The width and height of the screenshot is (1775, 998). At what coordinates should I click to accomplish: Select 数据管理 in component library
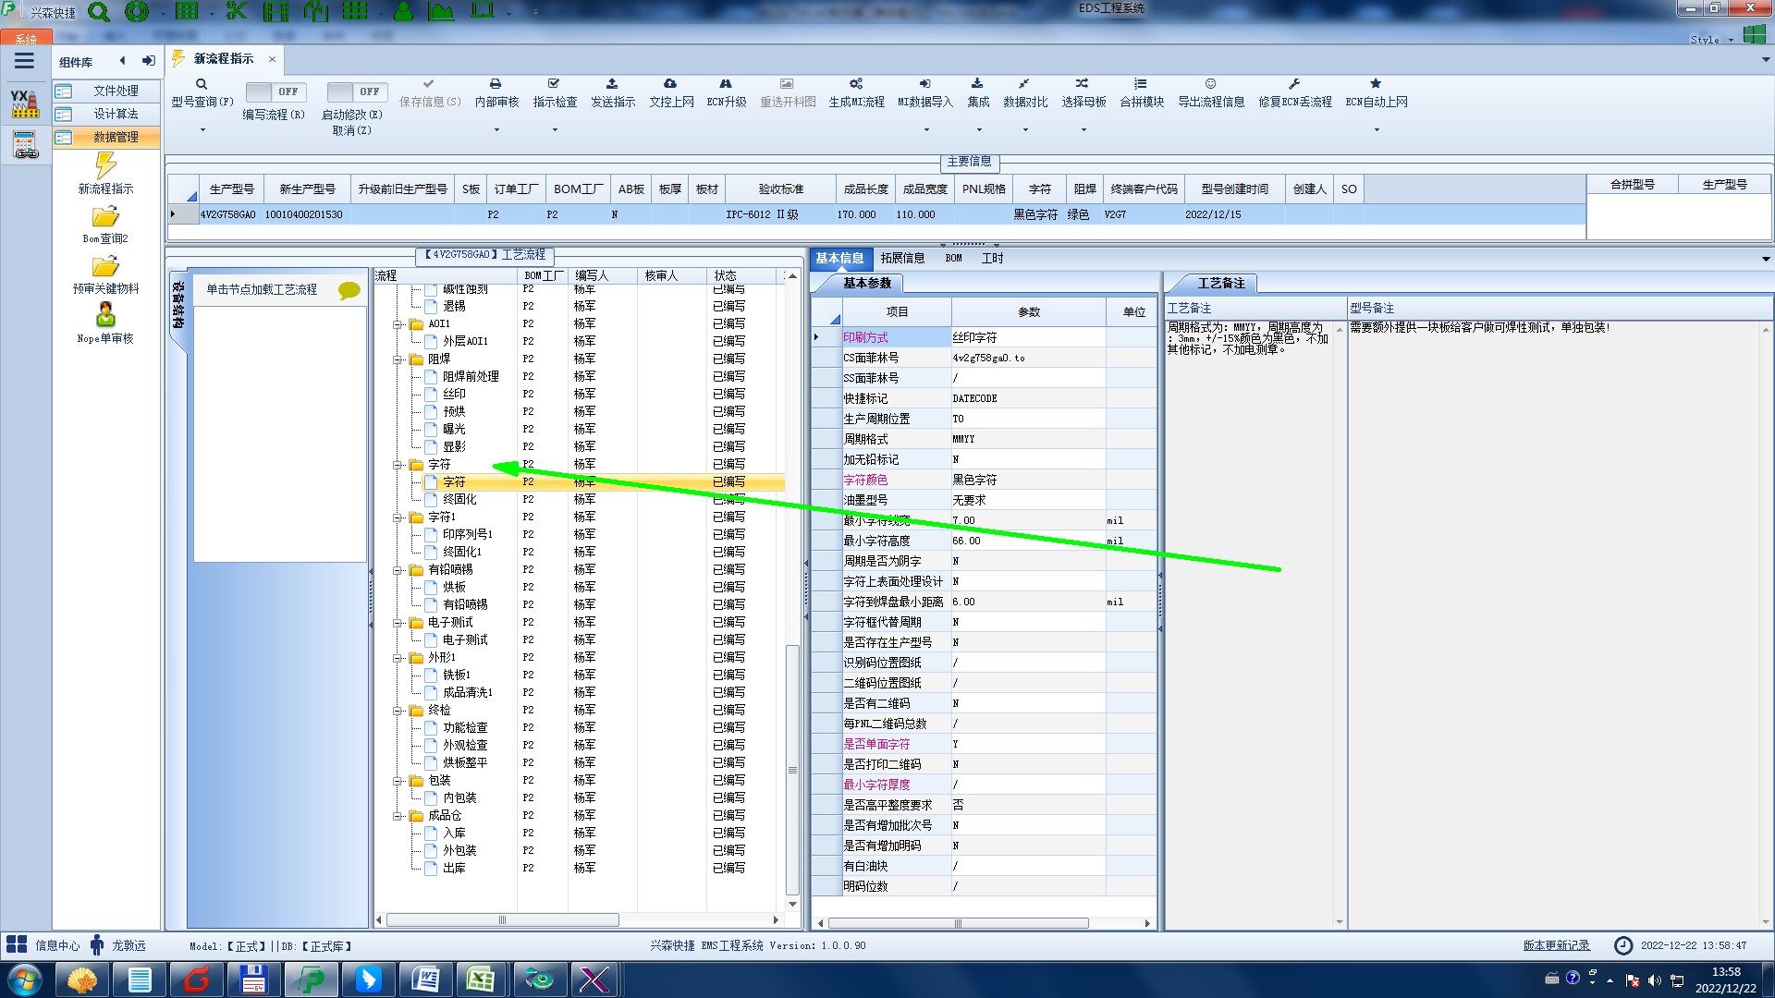click(x=115, y=137)
